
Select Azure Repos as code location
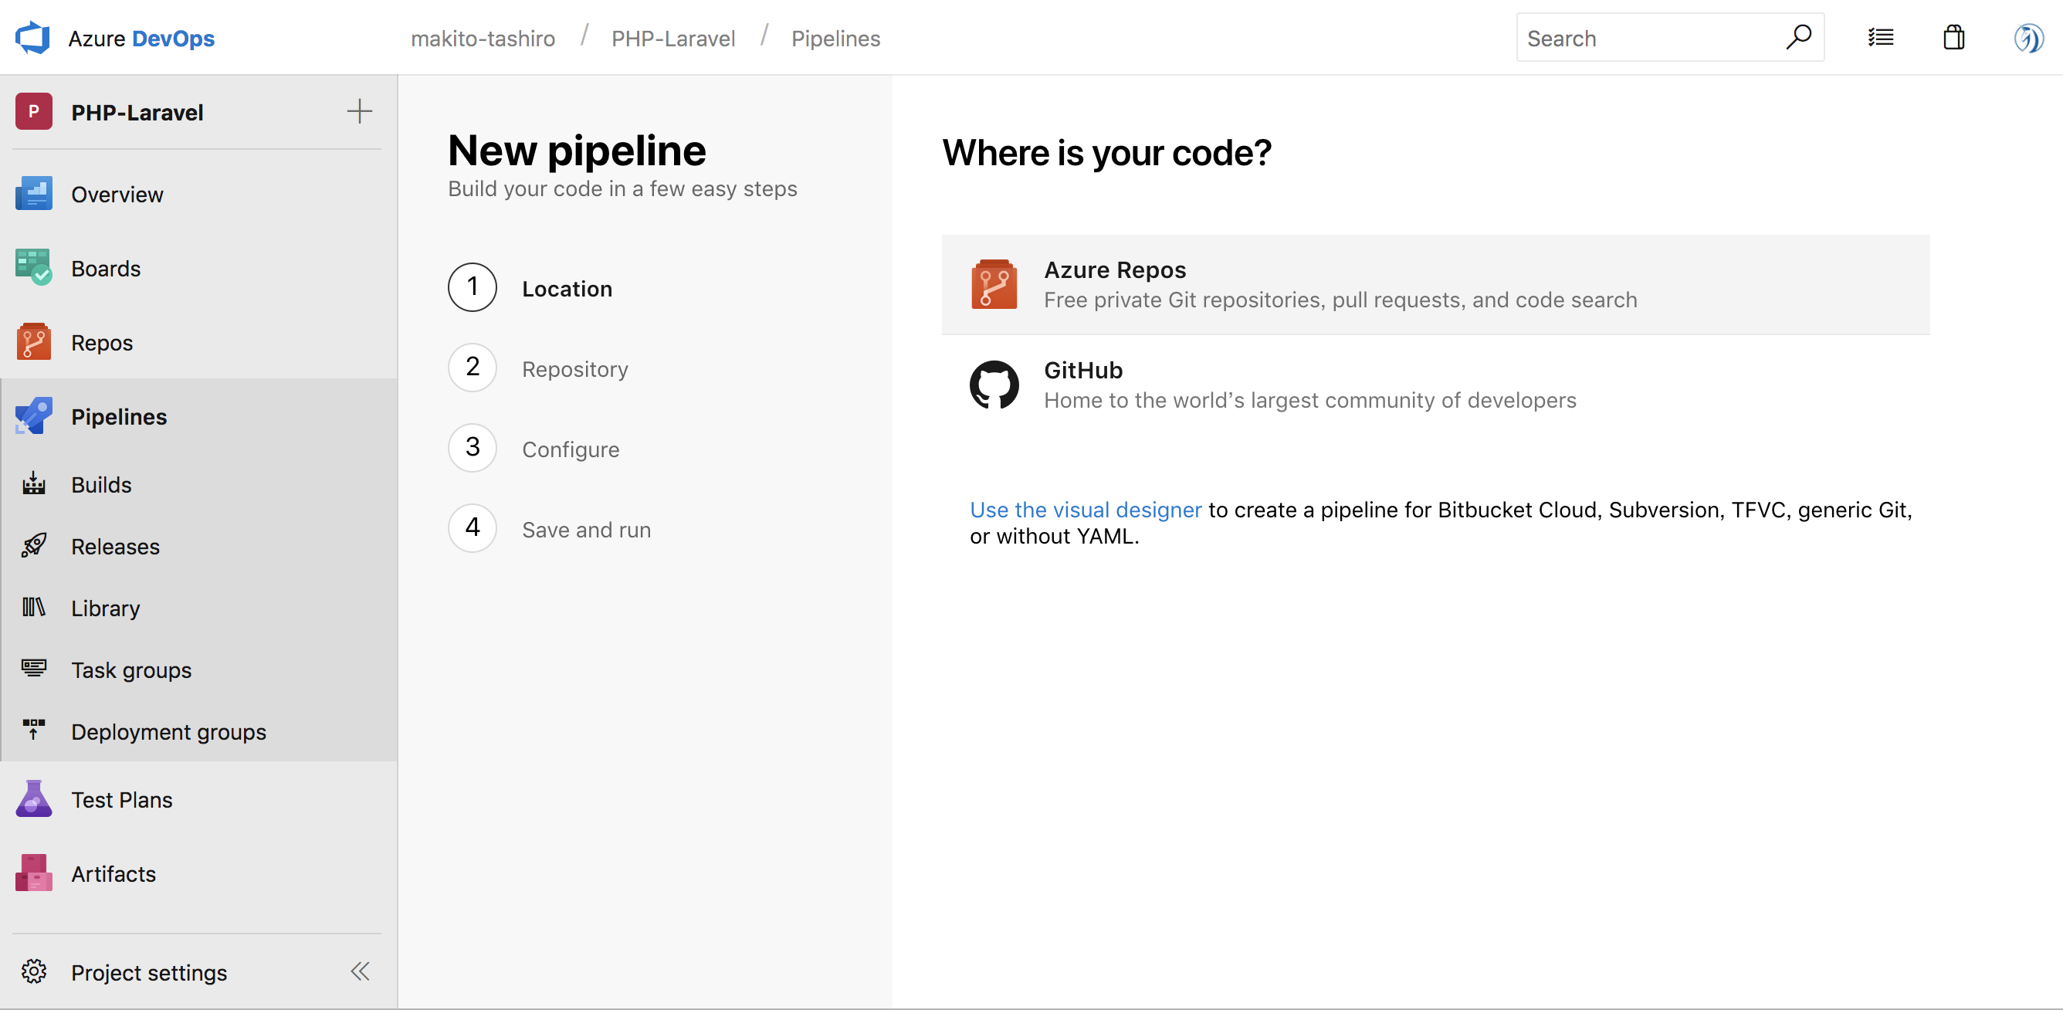[1437, 284]
